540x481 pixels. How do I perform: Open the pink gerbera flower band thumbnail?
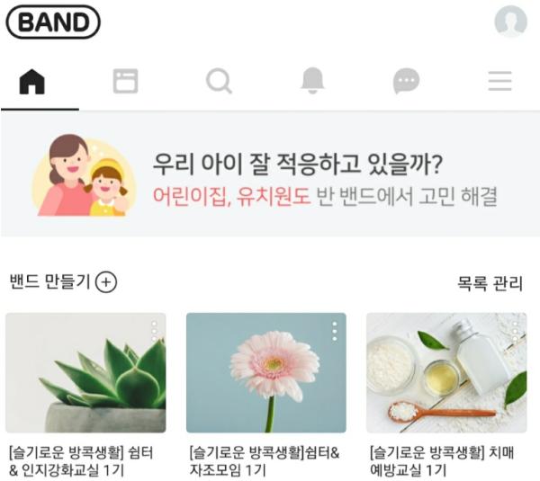pos(266,372)
